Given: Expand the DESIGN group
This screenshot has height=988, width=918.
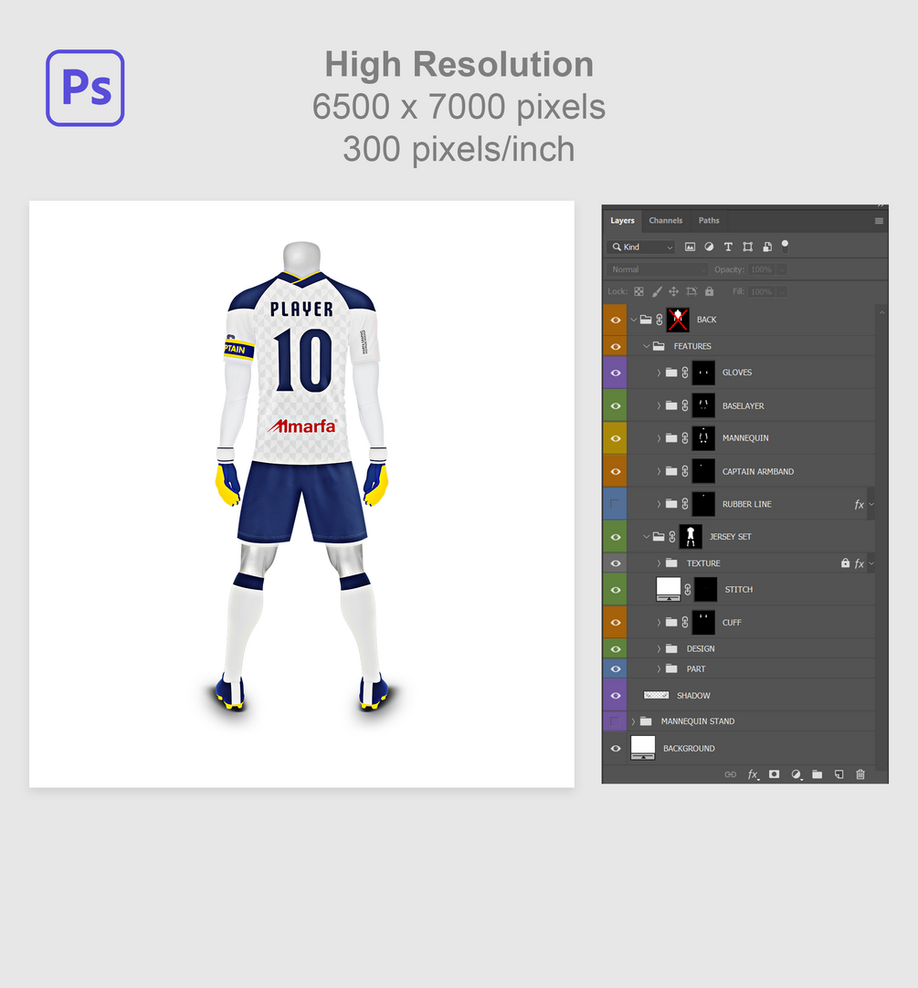Looking at the screenshot, I should point(659,649).
